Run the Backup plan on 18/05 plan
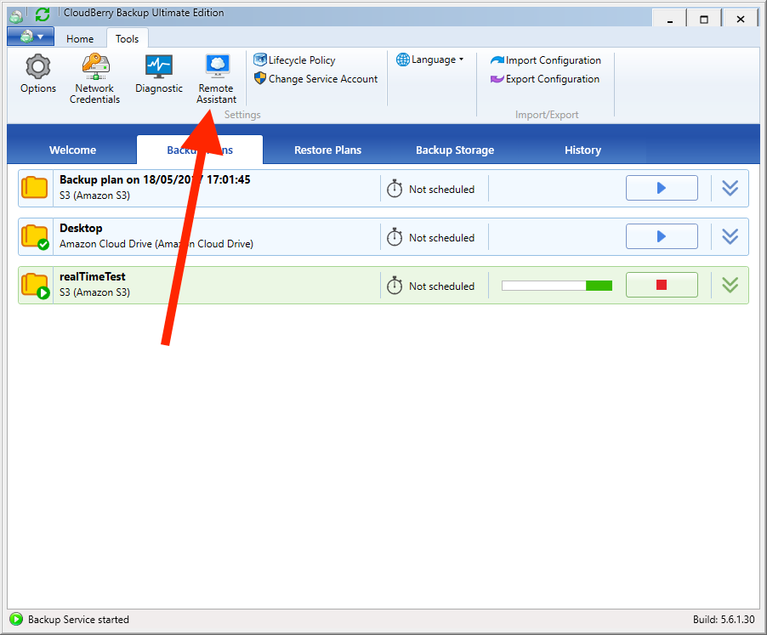 662,188
